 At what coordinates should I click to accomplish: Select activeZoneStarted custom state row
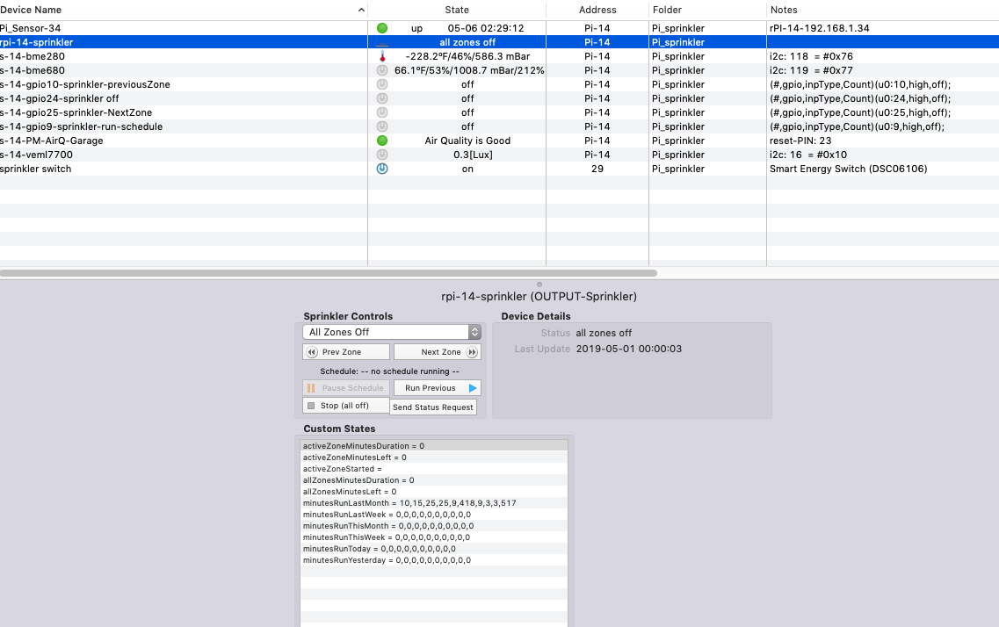click(434, 469)
